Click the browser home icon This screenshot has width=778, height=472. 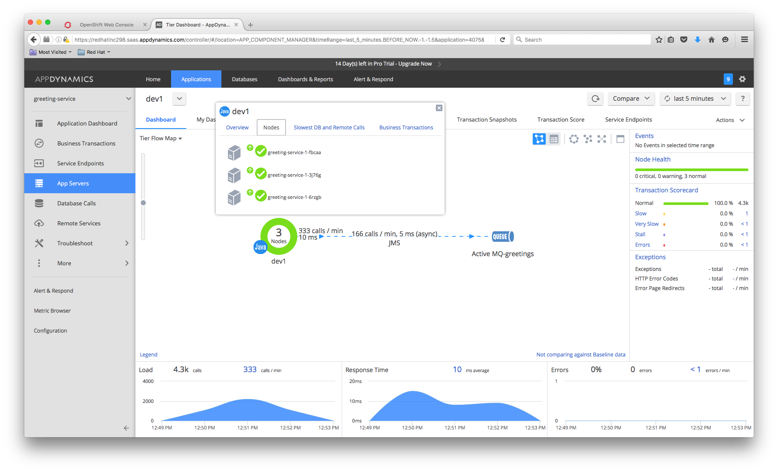711,40
